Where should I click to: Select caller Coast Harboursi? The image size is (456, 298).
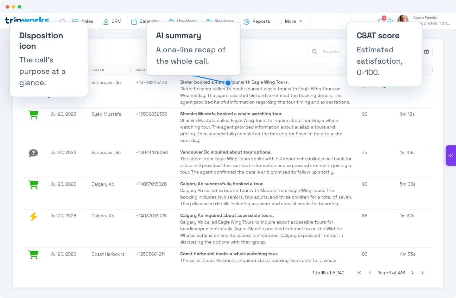pos(108,254)
